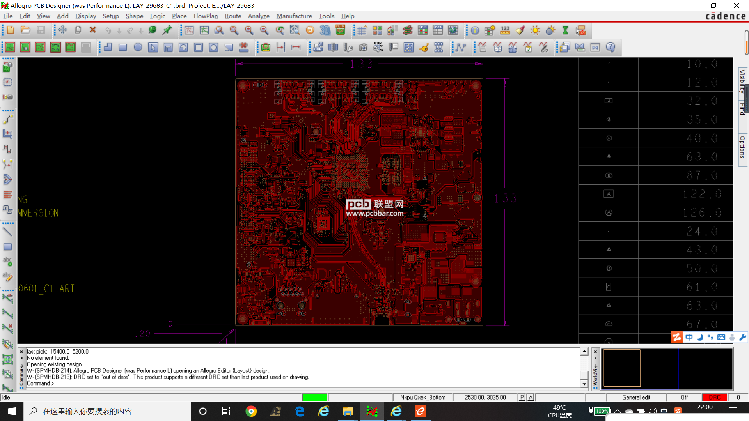Open the Setup menu
This screenshot has width=749, height=421.
111,16
